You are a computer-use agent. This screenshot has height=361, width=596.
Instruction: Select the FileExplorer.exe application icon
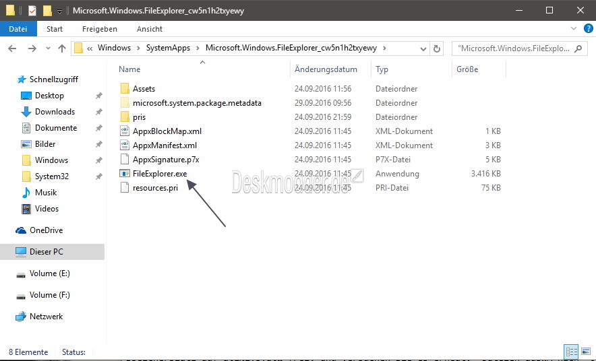(125, 174)
